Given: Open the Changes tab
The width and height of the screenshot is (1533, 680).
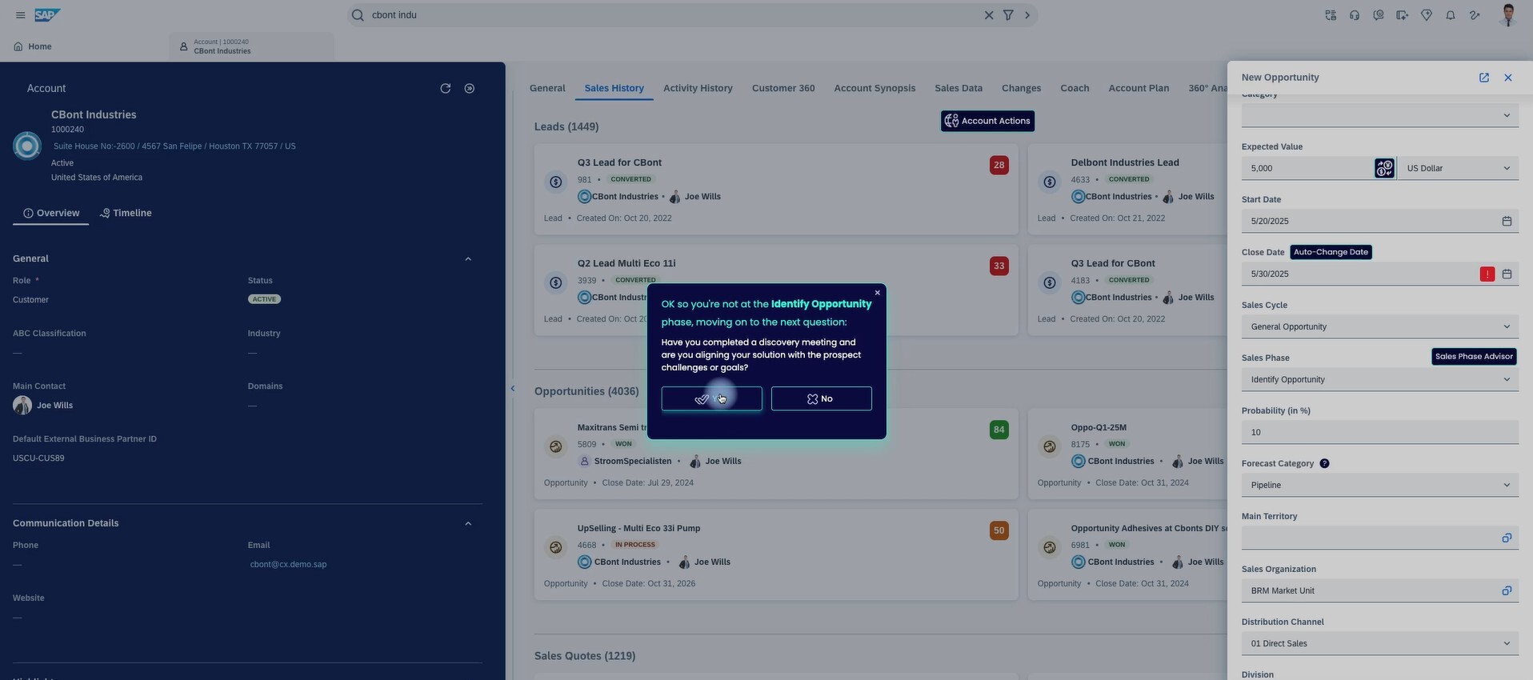Looking at the screenshot, I should pyautogui.click(x=1021, y=88).
